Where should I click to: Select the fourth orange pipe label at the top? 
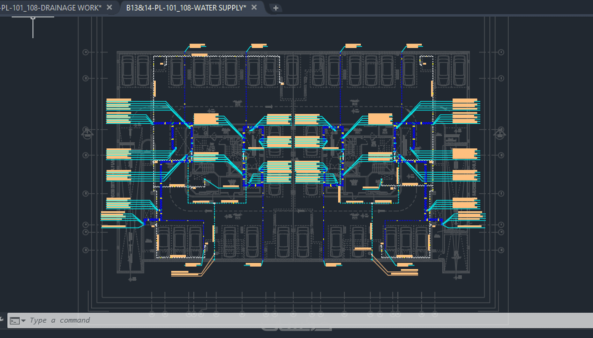click(x=414, y=46)
